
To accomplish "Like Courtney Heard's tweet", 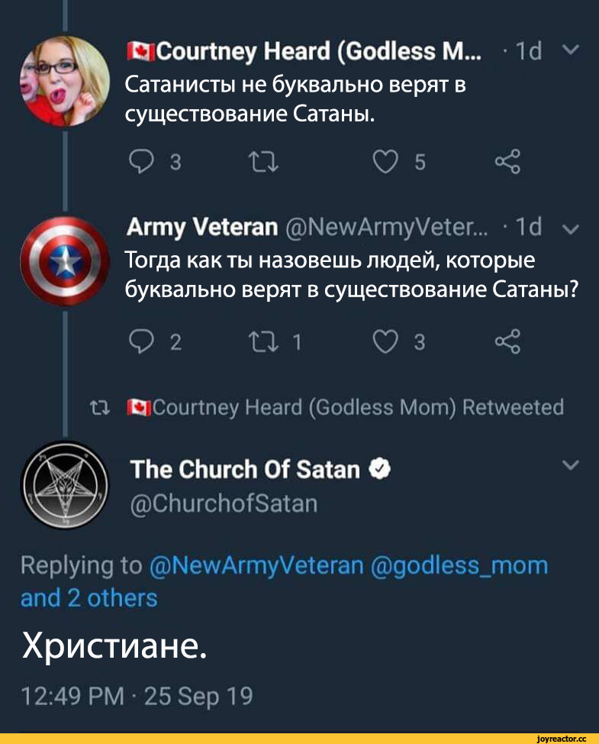I will tap(383, 160).
